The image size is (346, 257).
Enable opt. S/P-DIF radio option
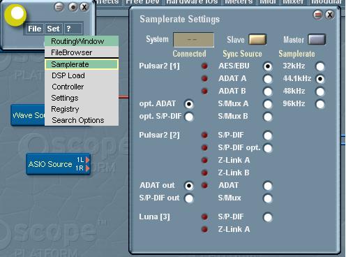click(189, 117)
